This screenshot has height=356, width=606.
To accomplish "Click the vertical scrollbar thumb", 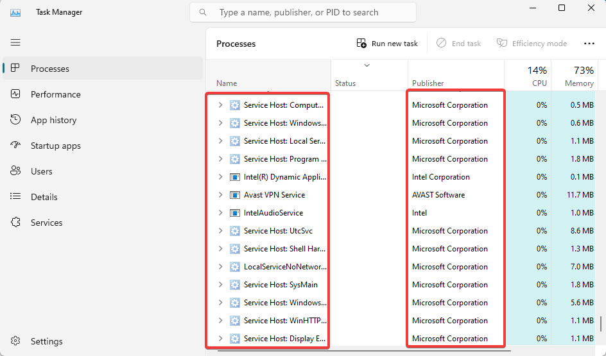I will pyautogui.click(x=601, y=323).
